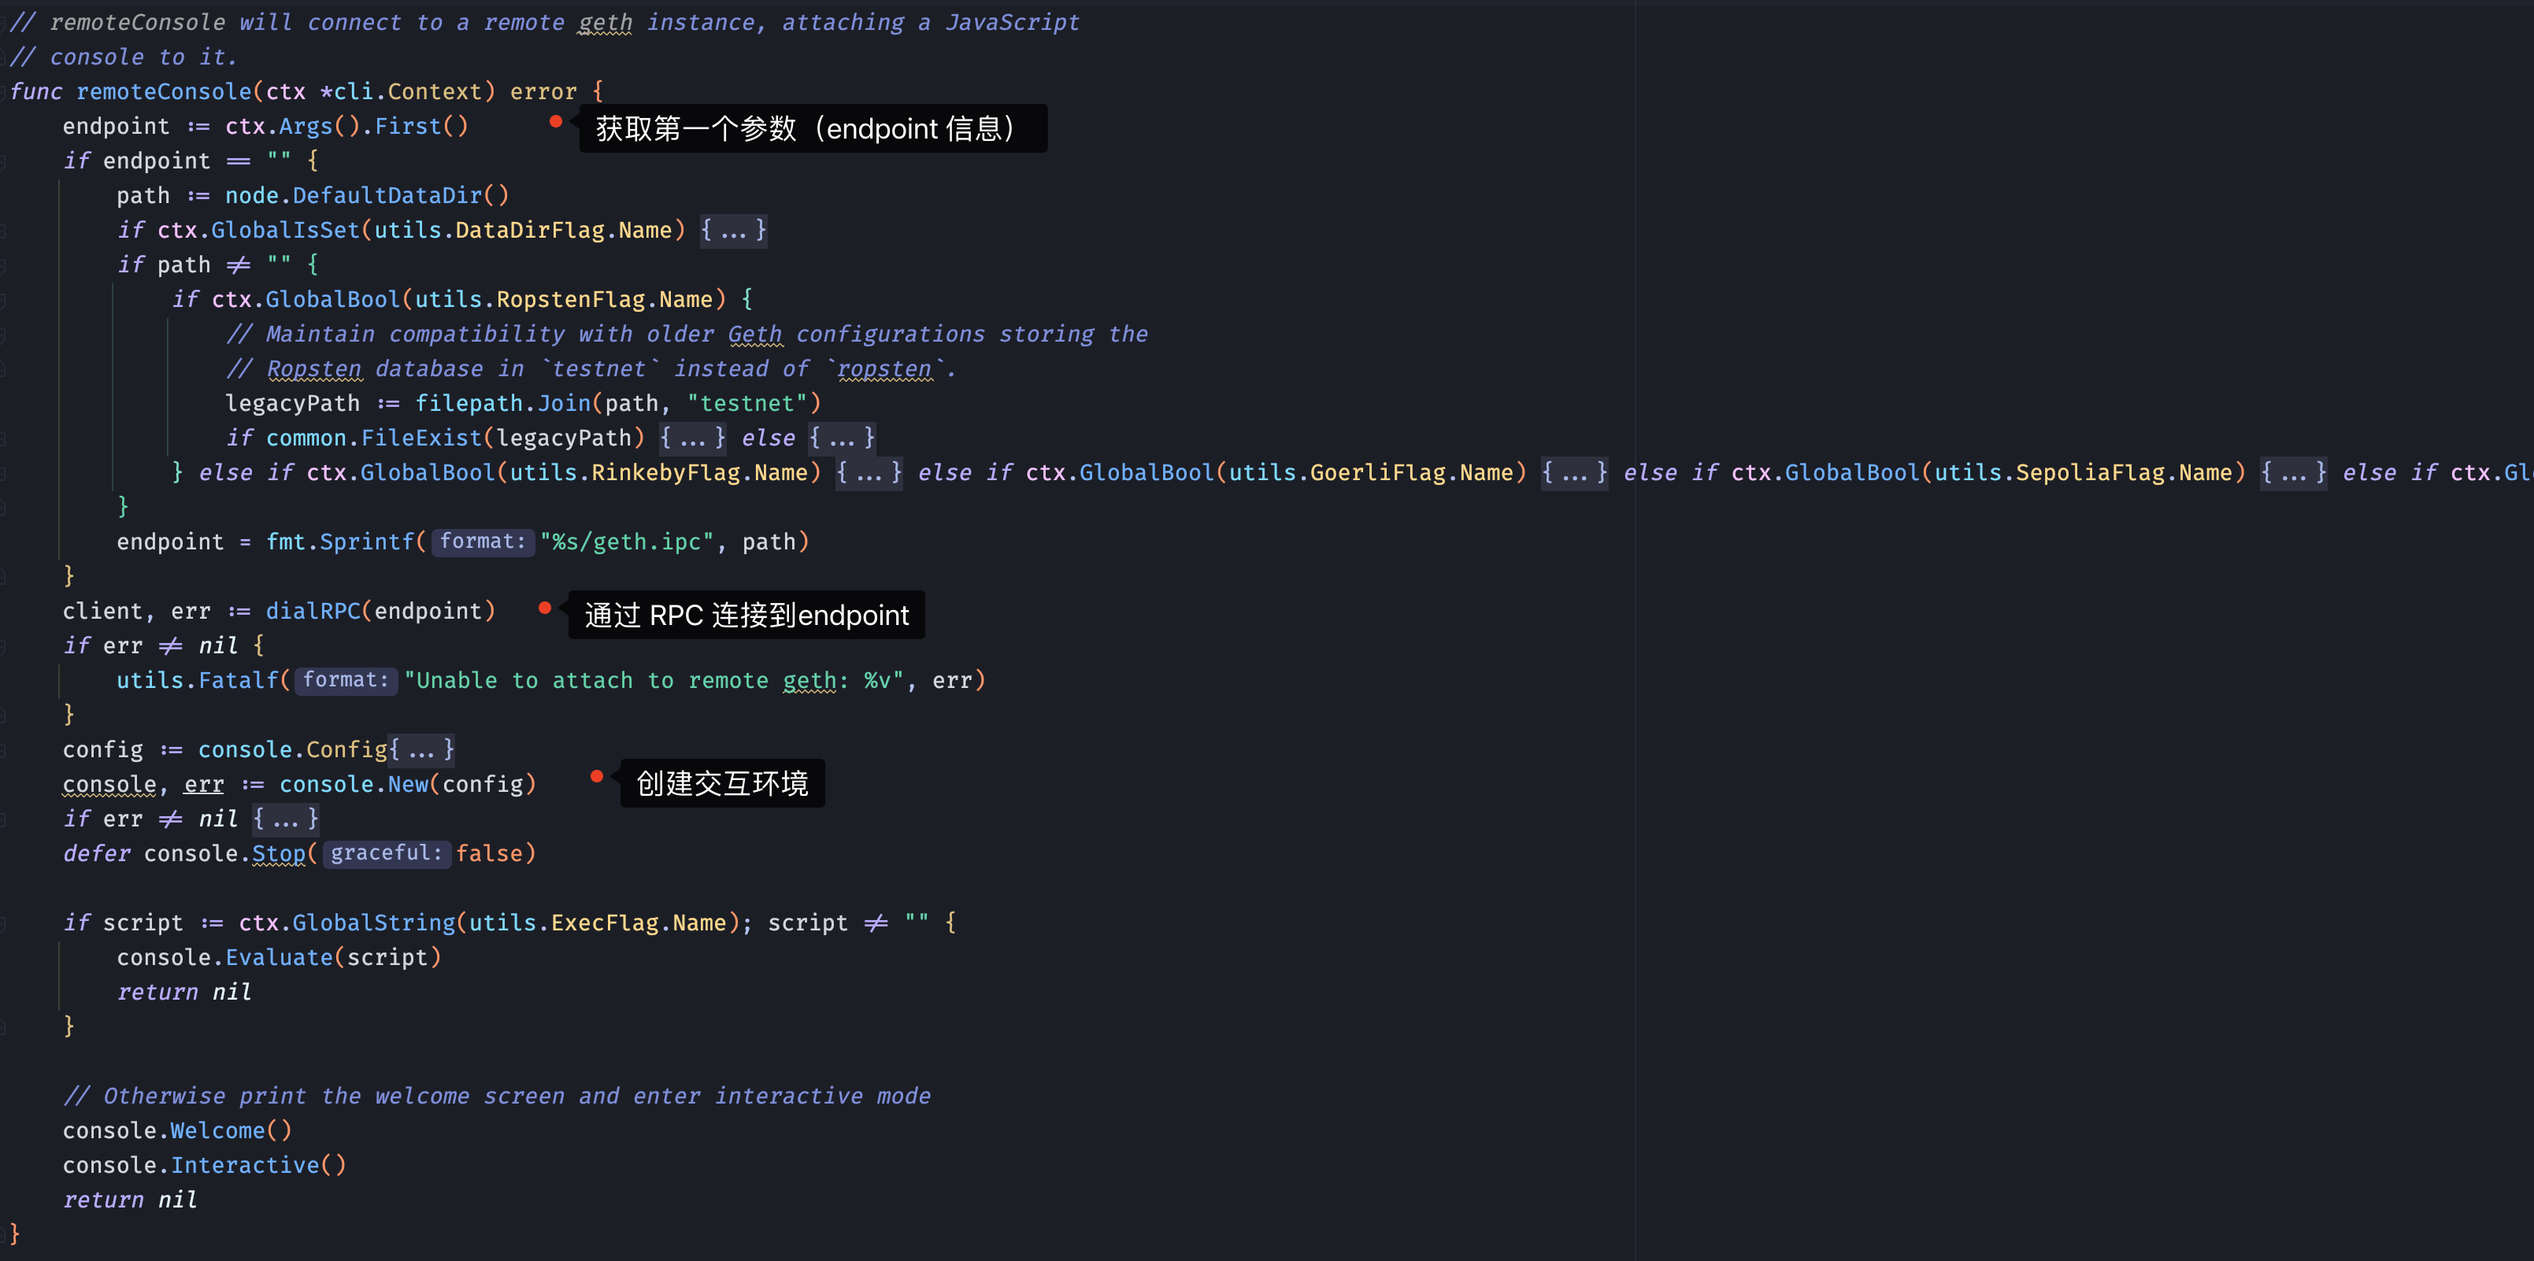
Task: Click the "testnet" string literal
Action: pos(747,405)
